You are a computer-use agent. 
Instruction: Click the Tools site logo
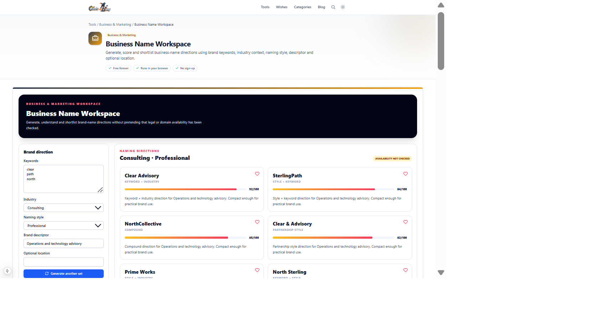100,7
